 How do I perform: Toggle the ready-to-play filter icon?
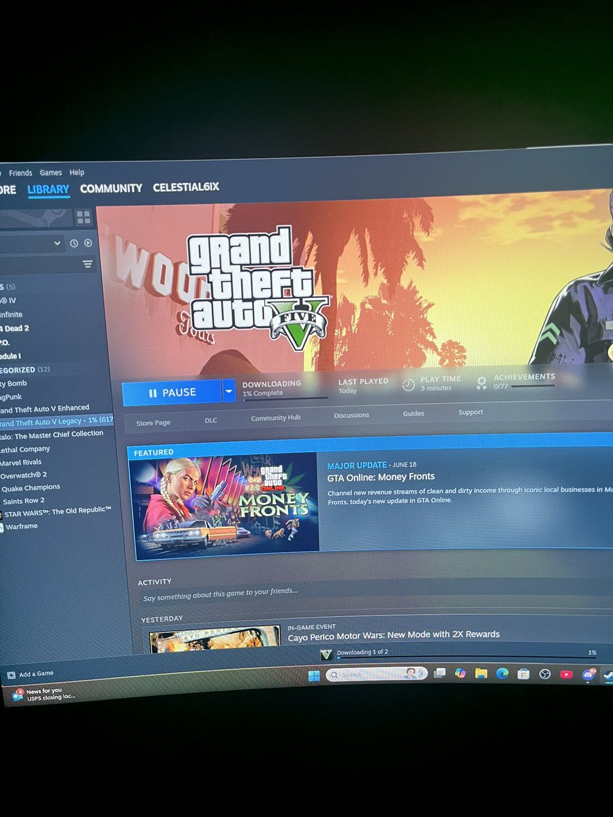pos(88,243)
